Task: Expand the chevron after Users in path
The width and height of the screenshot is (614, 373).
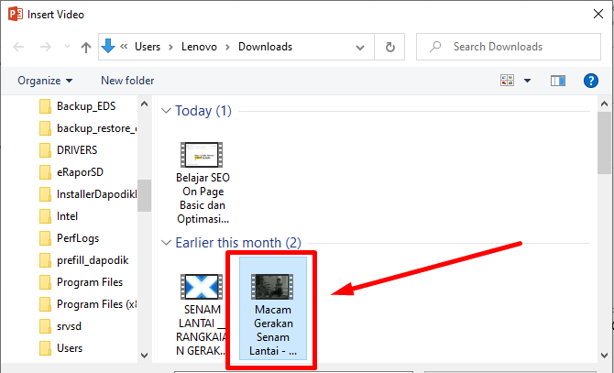Action: (x=170, y=47)
